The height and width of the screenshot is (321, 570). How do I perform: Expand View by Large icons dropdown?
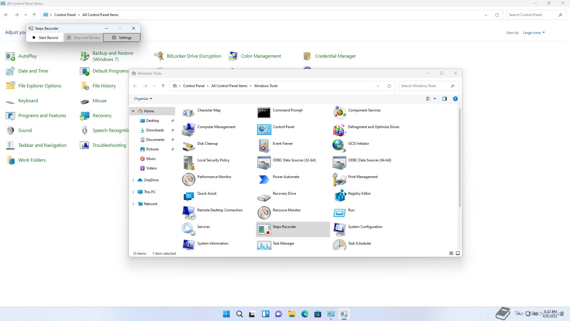(534, 33)
